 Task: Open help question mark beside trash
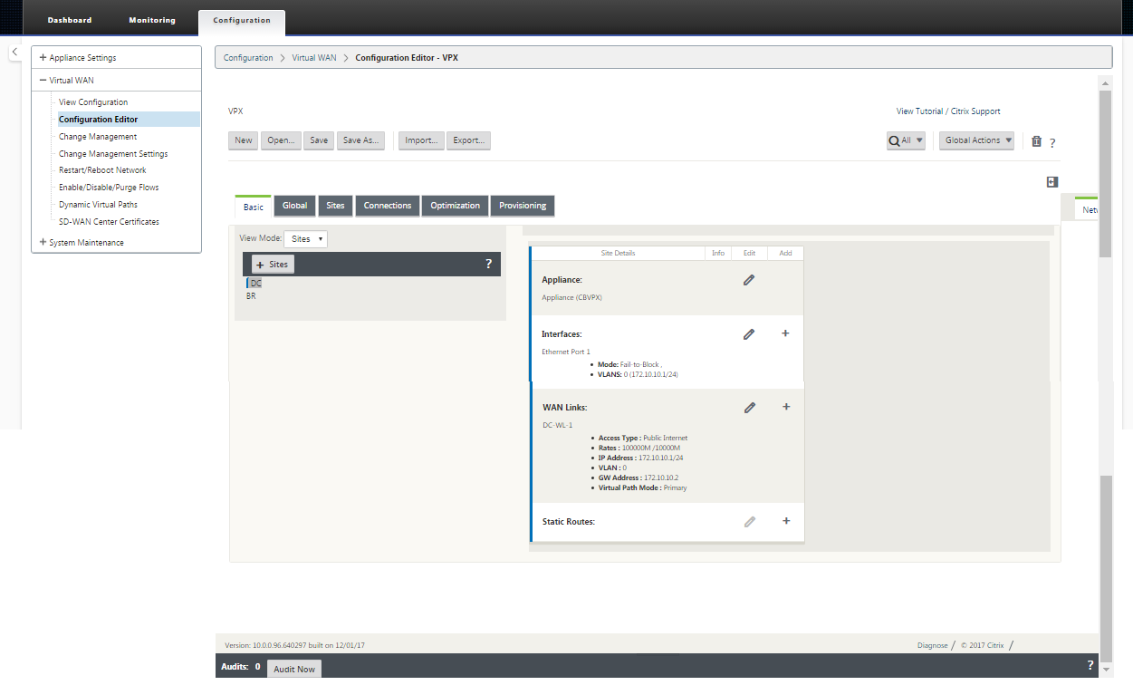click(1052, 142)
